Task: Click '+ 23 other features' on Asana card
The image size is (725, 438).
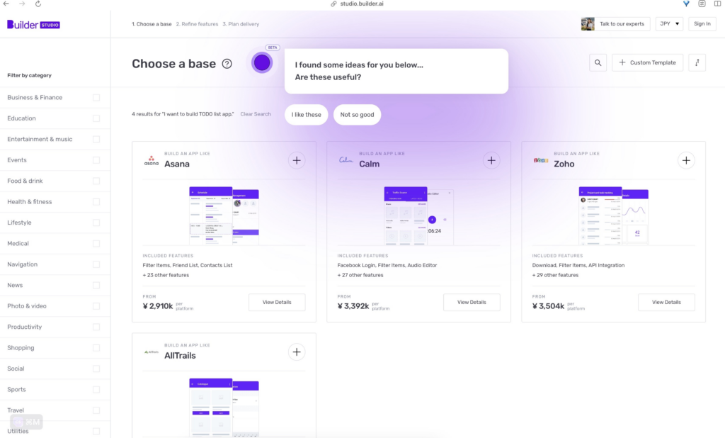Action: tap(166, 275)
